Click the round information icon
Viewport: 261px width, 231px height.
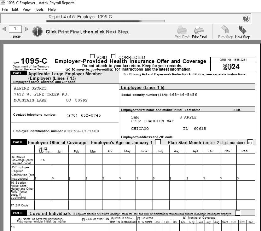(x=38, y=32)
